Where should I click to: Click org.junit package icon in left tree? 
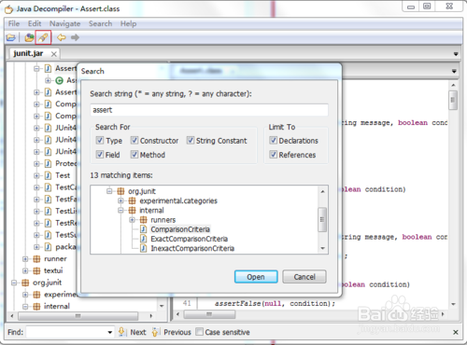coord(25,283)
